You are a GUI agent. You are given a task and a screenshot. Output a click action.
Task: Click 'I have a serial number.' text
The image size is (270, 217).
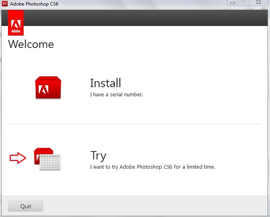tap(116, 94)
